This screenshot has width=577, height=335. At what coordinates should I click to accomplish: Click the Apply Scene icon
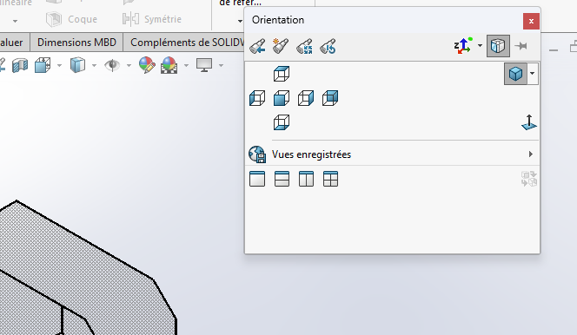(x=169, y=65)
